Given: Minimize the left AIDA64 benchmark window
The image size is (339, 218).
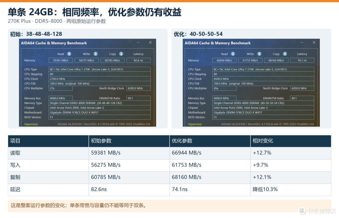Looking at the screenshot, I should (x=138, y=43).
